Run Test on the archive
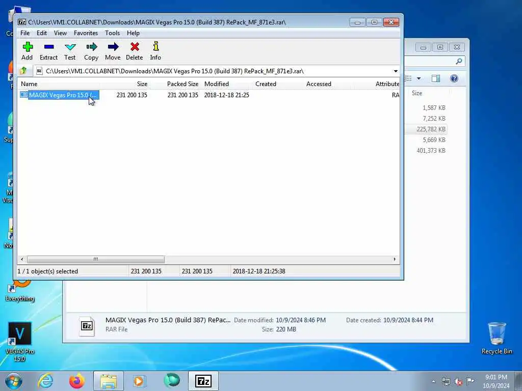The height and width of the screenshot is (391, 522). point(70,51)
